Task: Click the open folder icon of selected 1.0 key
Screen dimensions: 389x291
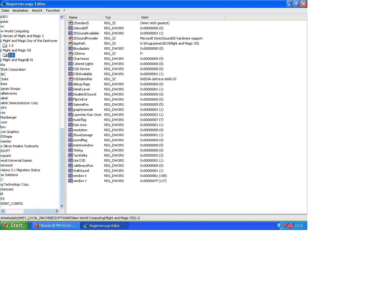Action: 5,55
